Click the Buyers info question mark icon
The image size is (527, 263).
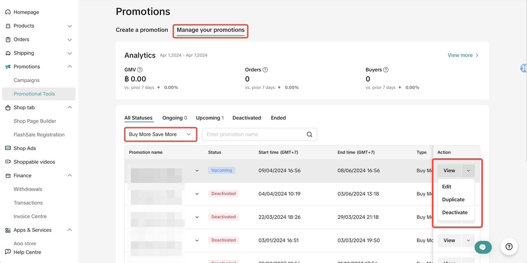click(x=386, y=70)
